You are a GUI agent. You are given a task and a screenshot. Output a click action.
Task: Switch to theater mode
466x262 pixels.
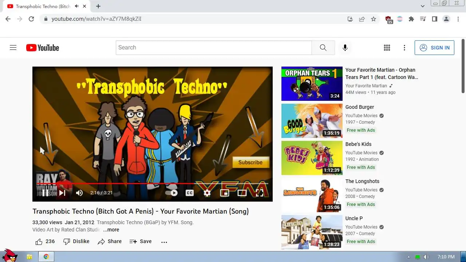pos(242,193)
